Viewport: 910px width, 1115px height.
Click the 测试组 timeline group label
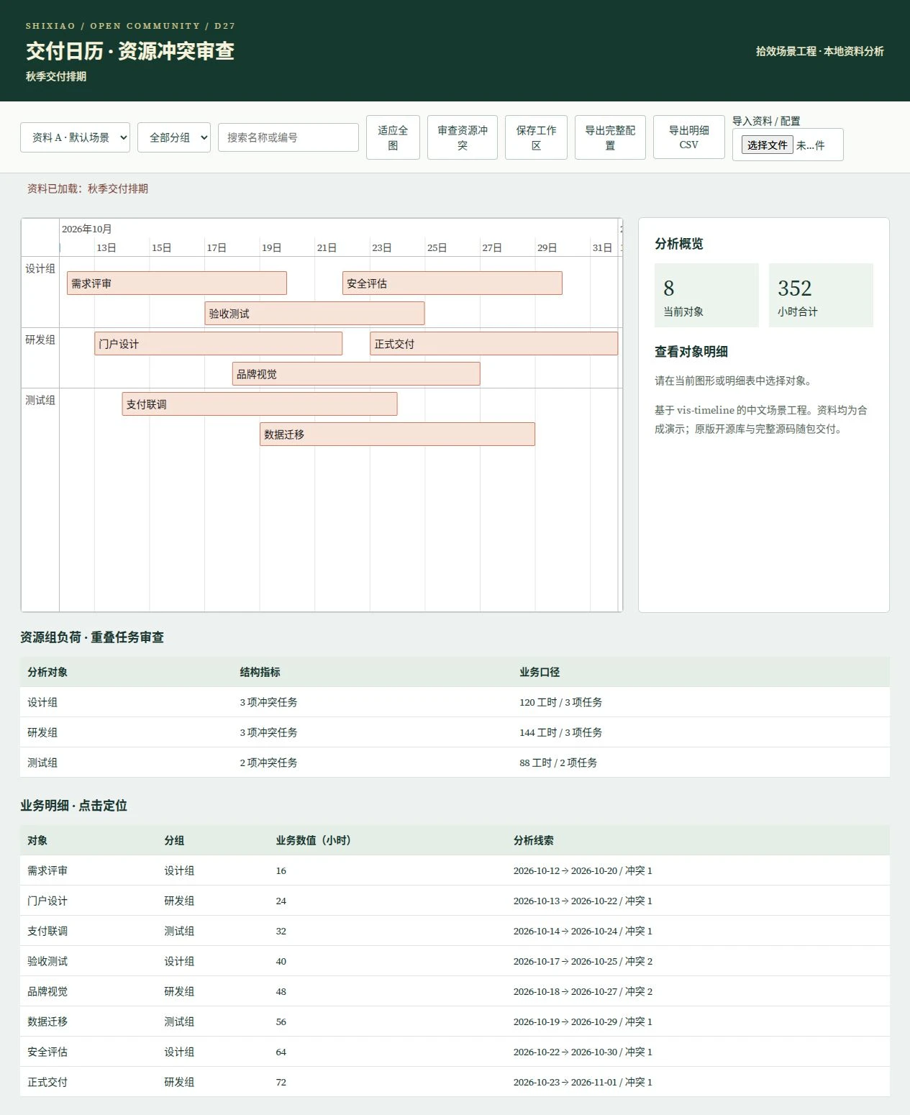pyautogui.click(x=40, y=400)
